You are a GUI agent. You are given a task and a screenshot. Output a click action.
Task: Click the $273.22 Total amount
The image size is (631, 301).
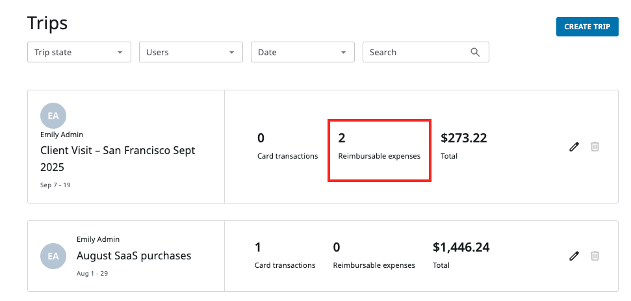click(463, 138)
